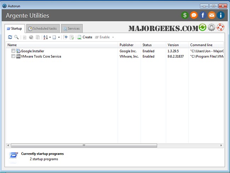Click the Google Installer program icon

coord(18,51)
